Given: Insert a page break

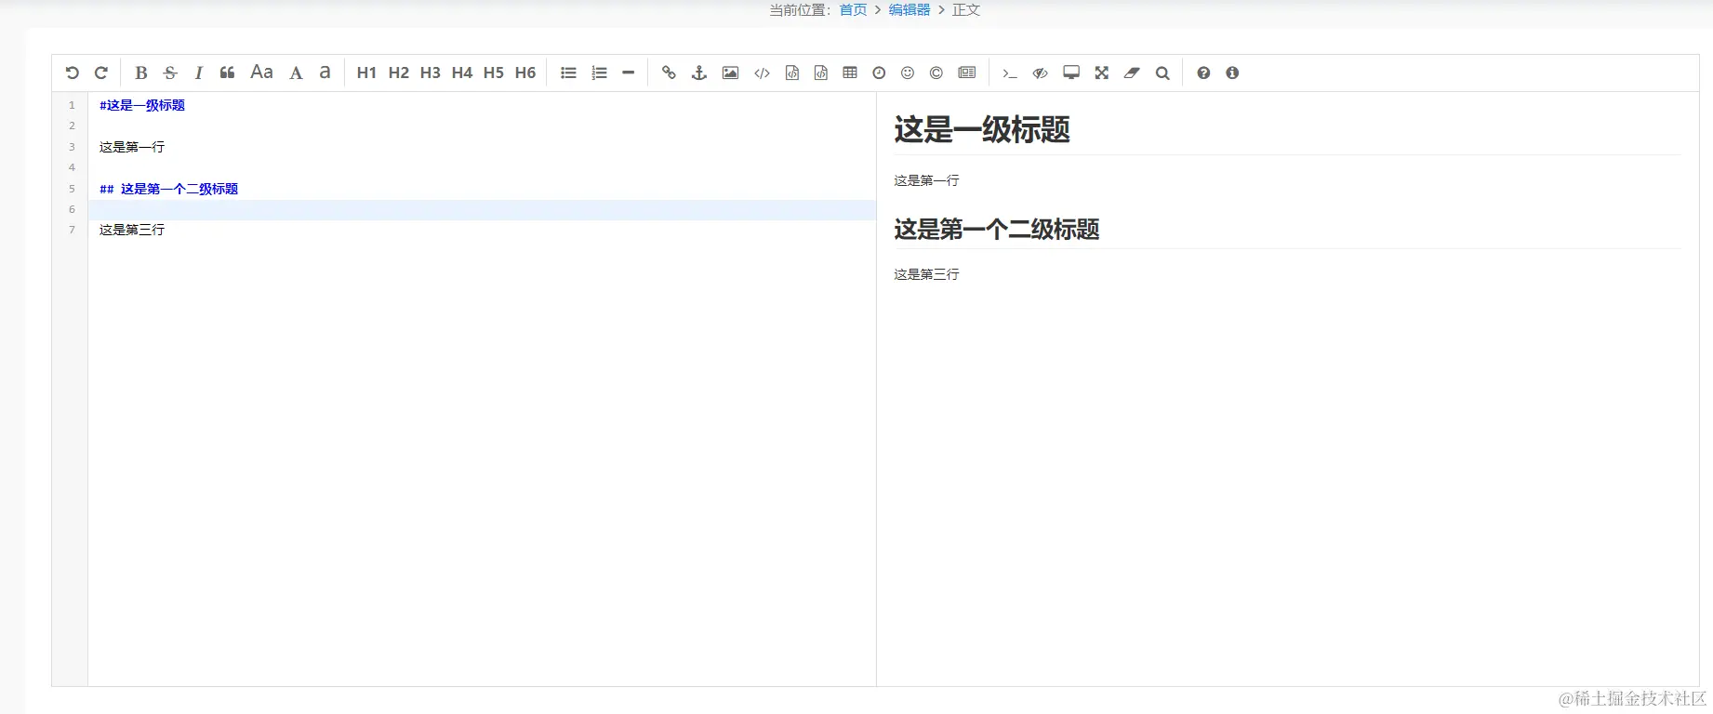Looking at the screenshot, I should coord(967,73).
